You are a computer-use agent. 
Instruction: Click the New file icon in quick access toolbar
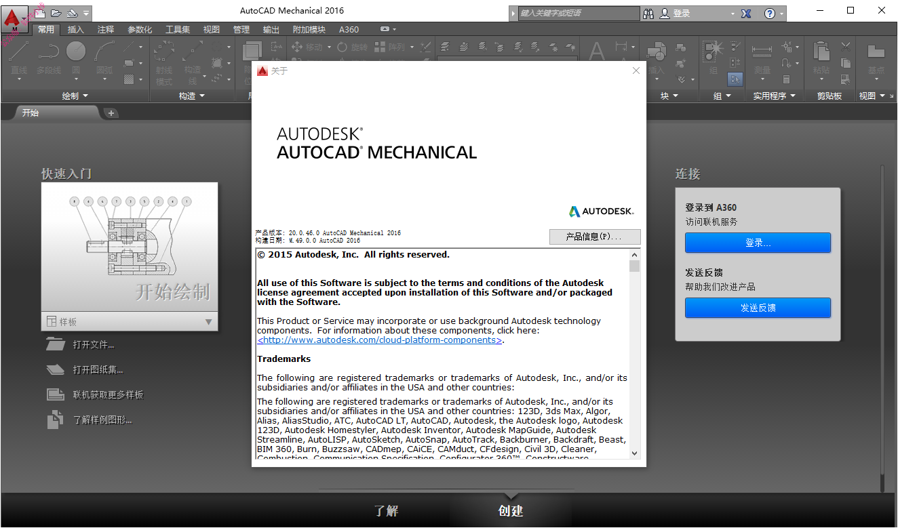click(41, 13)
